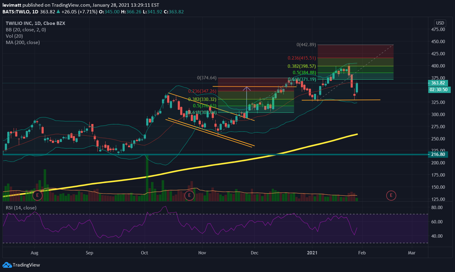Viewport: 455px width, 272px height.
Task: Open the USD currency selector
Action: [x=440, y=23]
